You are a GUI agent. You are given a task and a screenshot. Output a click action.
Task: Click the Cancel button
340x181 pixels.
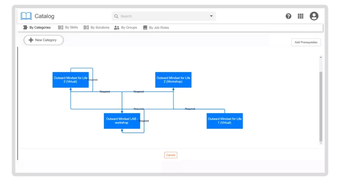171,155
